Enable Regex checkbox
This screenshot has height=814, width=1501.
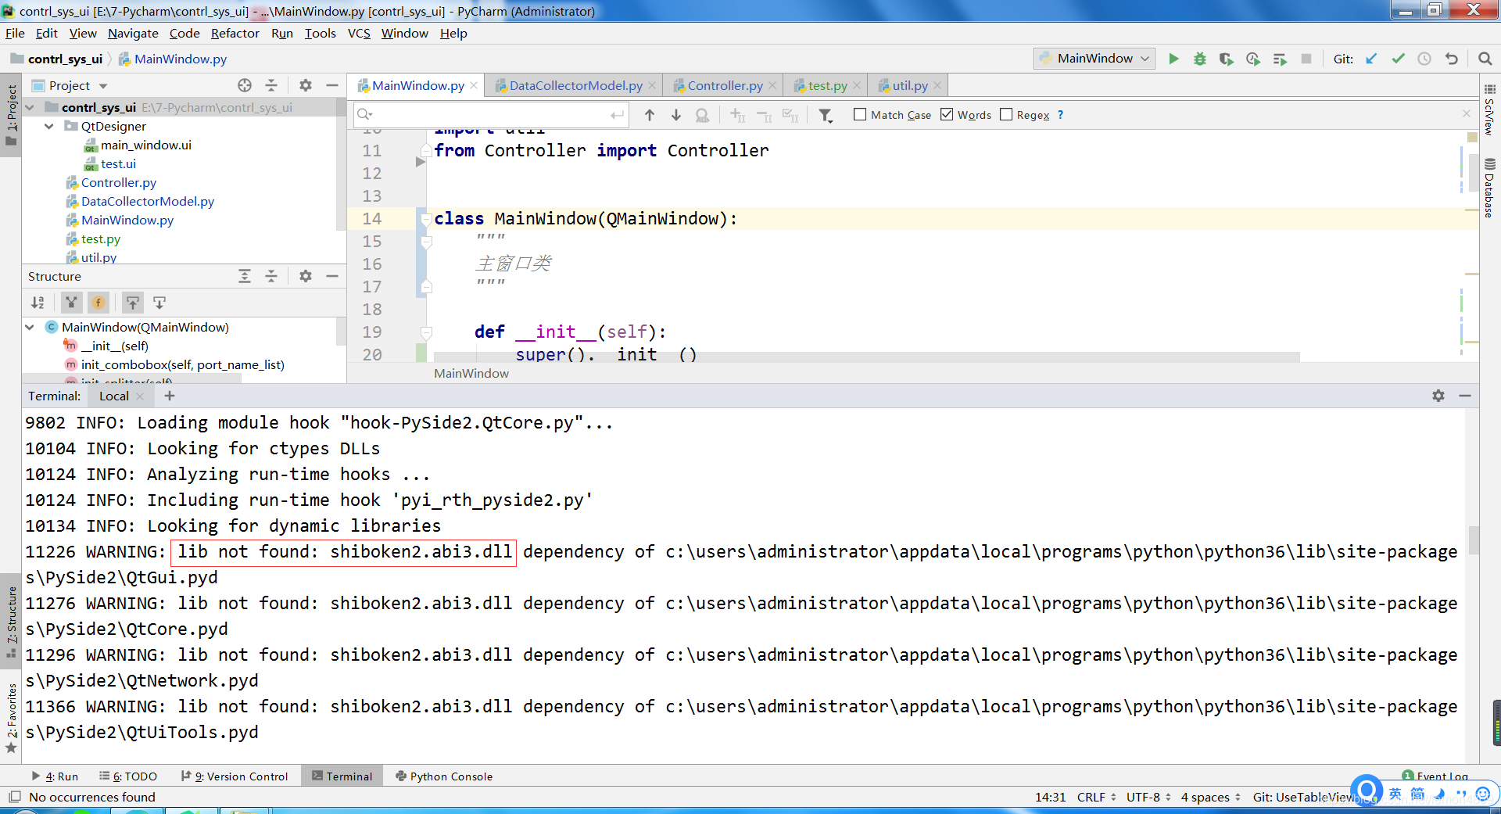[1006, 114]
